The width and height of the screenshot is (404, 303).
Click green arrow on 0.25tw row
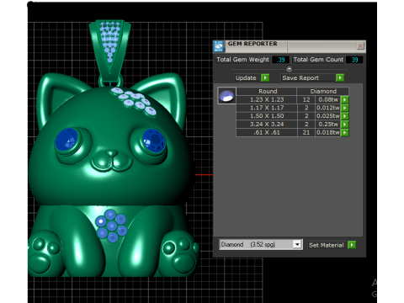point(345,124)
